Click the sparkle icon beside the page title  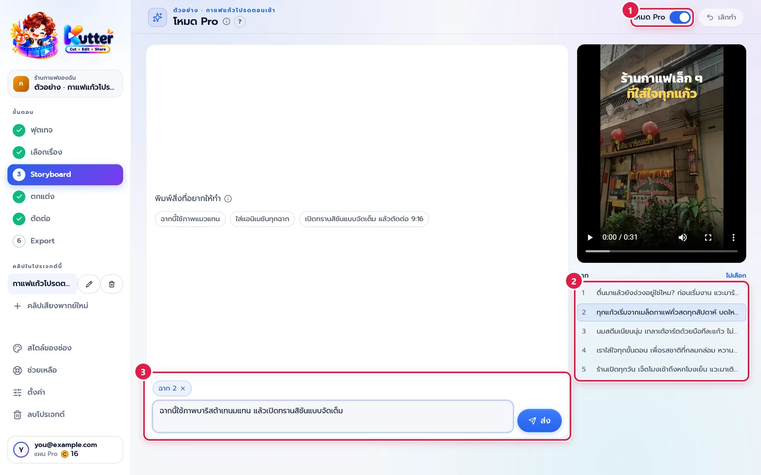click(157, 17)
